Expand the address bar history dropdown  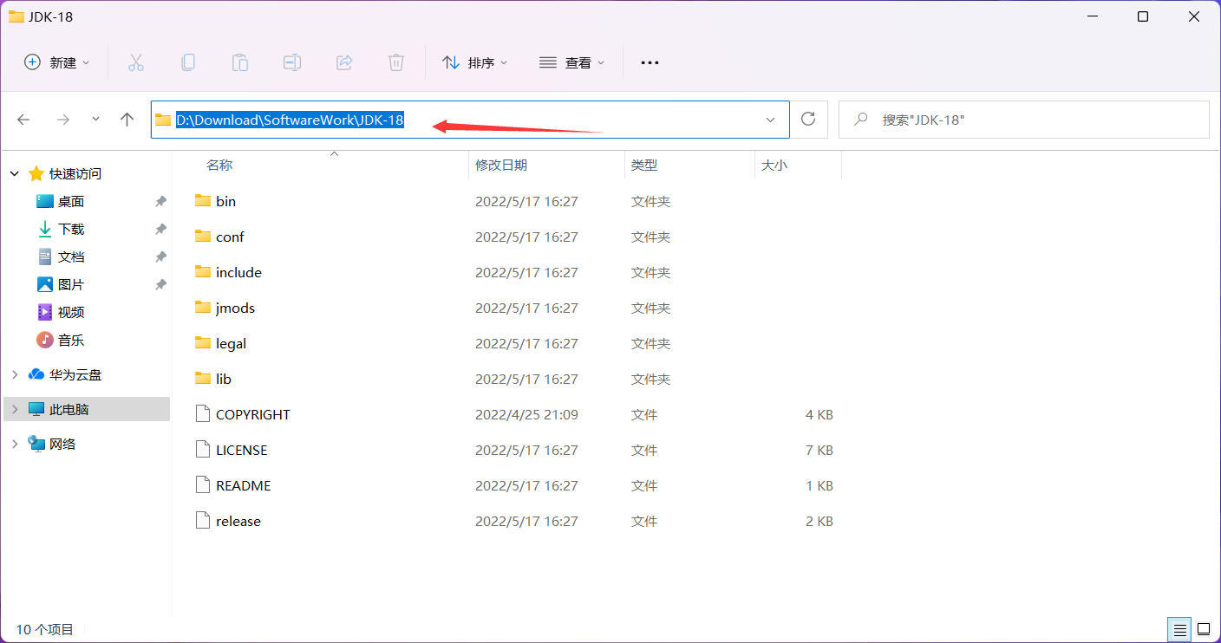coord(770,120)
